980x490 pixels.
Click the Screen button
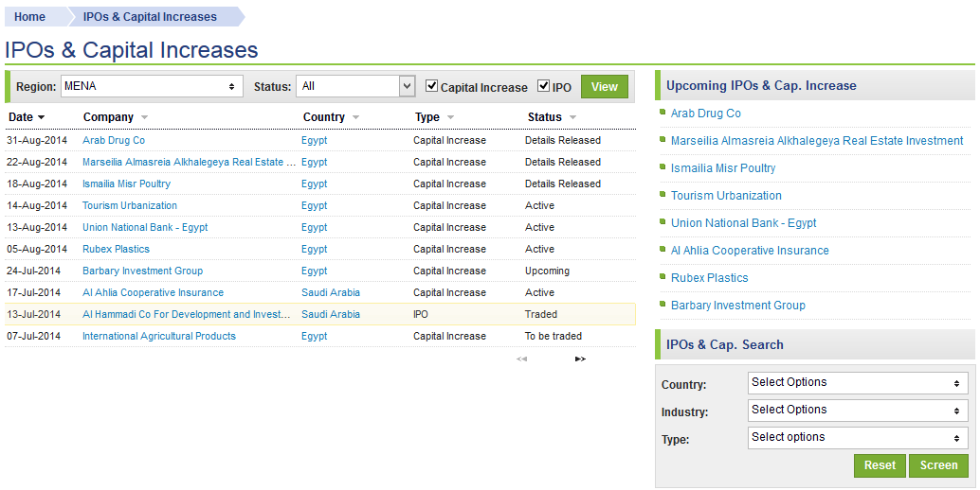pyautogui.click(x=938, y=465)
